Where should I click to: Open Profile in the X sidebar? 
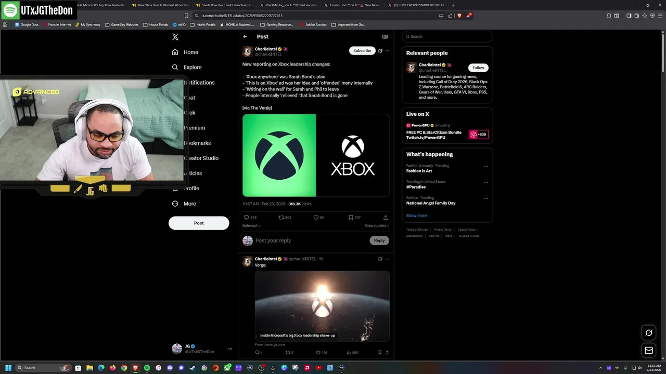pos(186,188)
